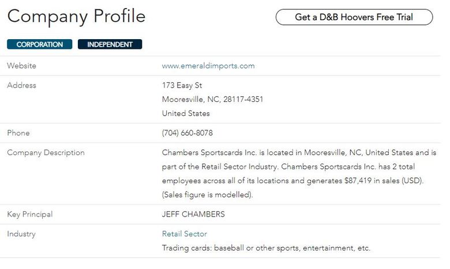Click the Address row label
This screenshot has height=269, width=450.
21,85
